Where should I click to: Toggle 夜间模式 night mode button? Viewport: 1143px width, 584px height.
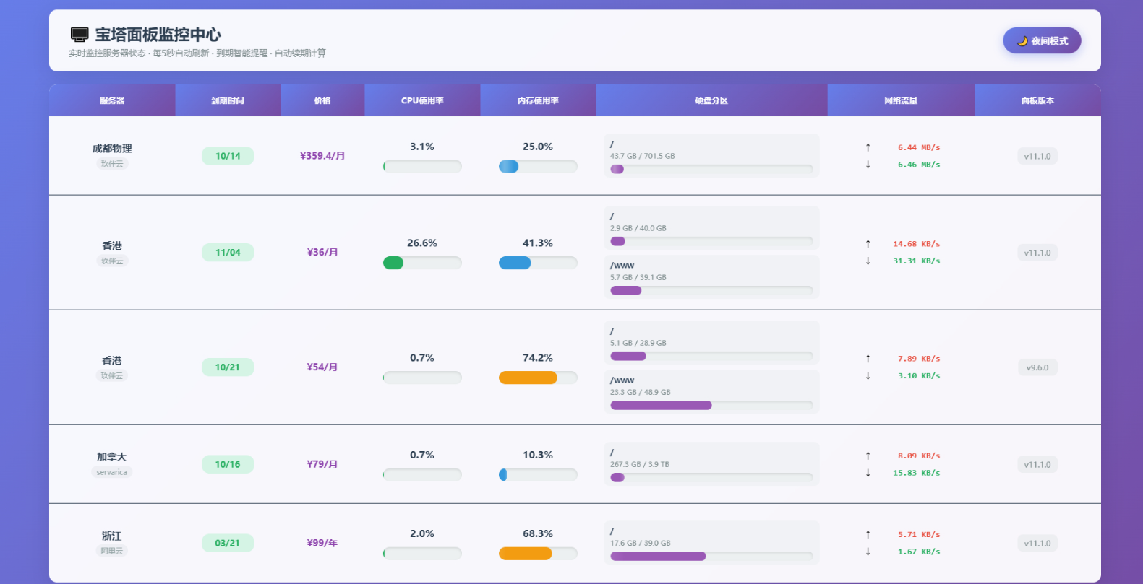tap(1041, 41)
